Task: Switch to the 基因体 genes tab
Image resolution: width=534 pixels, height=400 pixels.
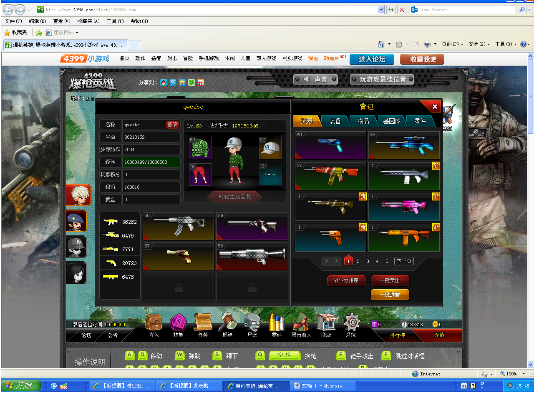Action: tap(392, 121)
